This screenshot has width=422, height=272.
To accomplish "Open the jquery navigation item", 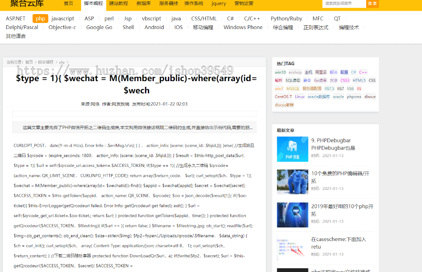I will coord(219,3).
